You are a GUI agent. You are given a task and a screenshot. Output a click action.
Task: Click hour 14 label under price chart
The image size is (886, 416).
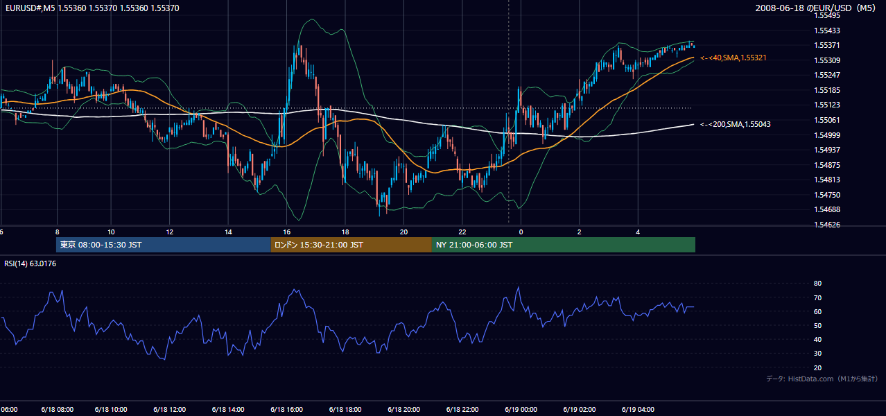228,232
